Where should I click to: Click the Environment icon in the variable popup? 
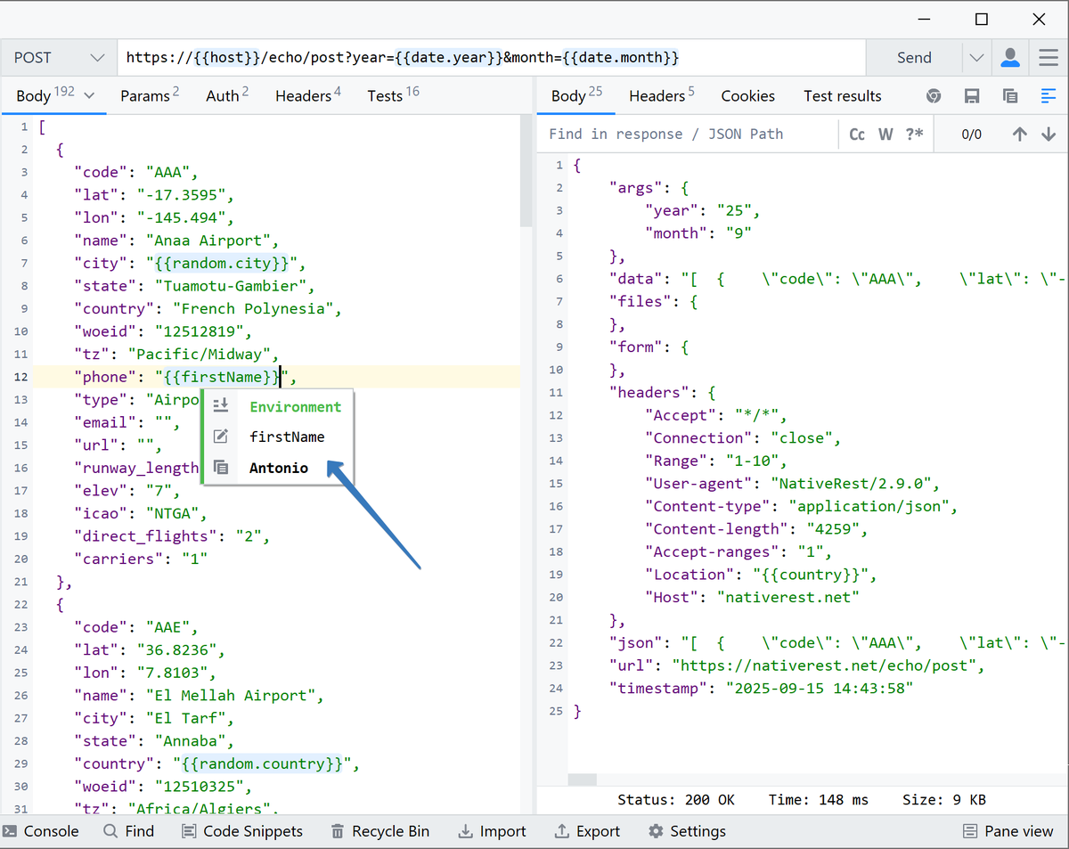click(x=222, y=406)
